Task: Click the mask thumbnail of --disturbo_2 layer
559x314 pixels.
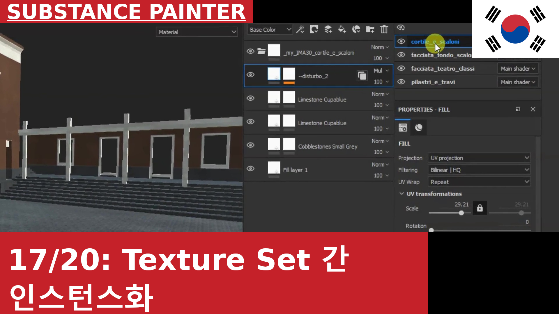Action: pyautogui.click(x=289, y=74)
